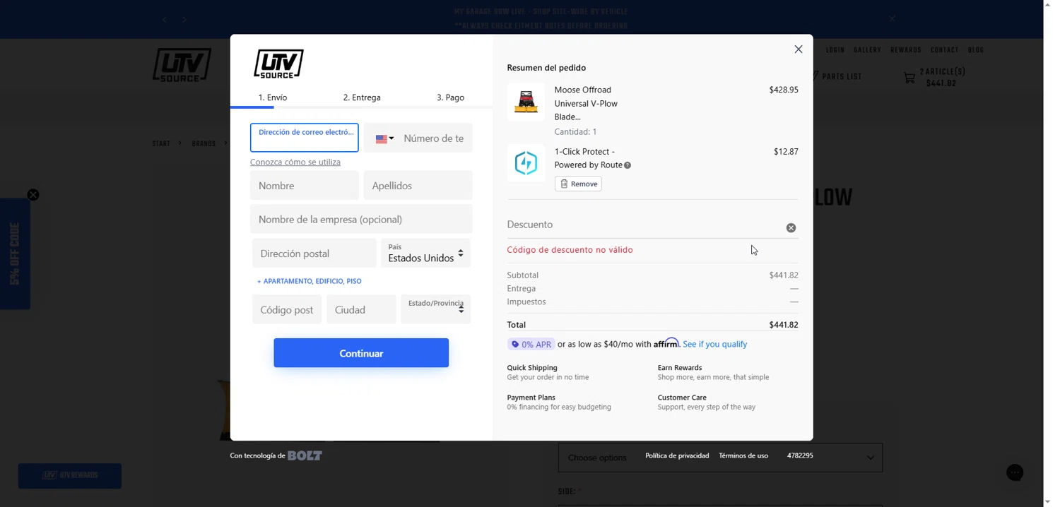The image size is (1060, 507).
Task: Click the Descuento discount code field
Action: (643, 225)
